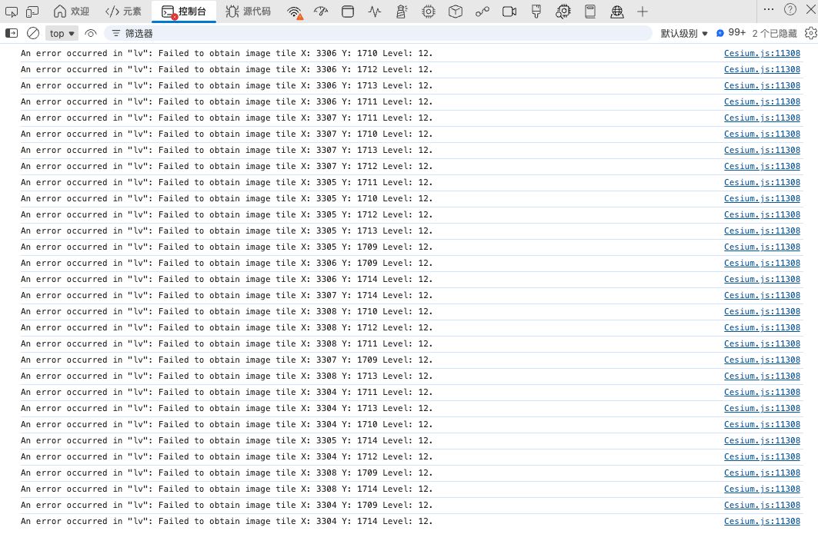Open the Performance gauge panel icon
Viewport: 818px width, 534px height.
click(322, 12)
